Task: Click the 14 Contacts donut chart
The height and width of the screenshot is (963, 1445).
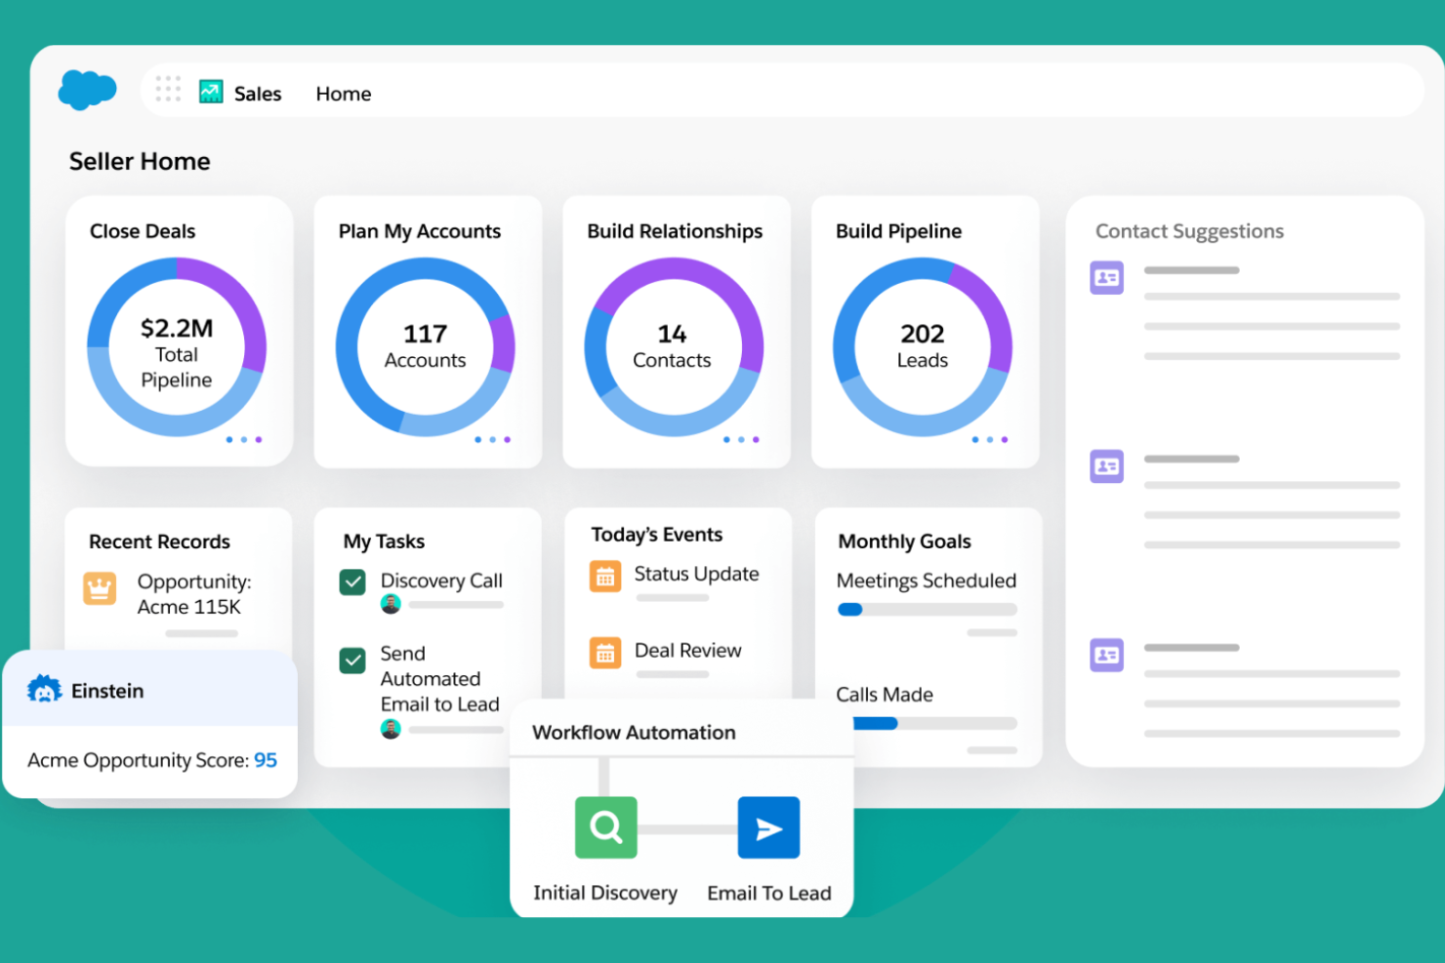Action: click(x=674, y=346)
